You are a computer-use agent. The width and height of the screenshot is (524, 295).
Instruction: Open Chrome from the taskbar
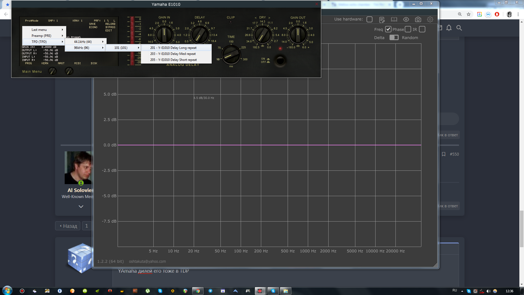198,291
